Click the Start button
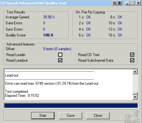The width and height of the screenshot is (142, 123). click(43, 115)
